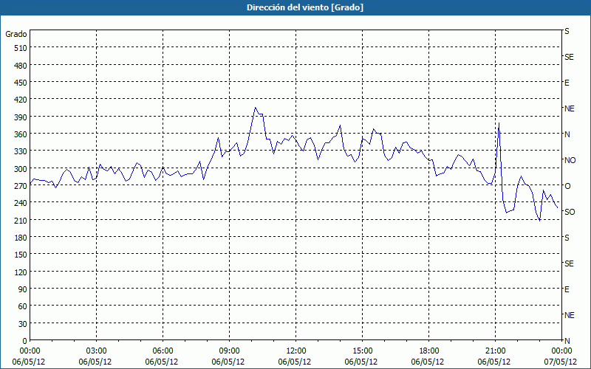Select the 06:00 time label
Screen dimensions: 591x369
point(163,351)
